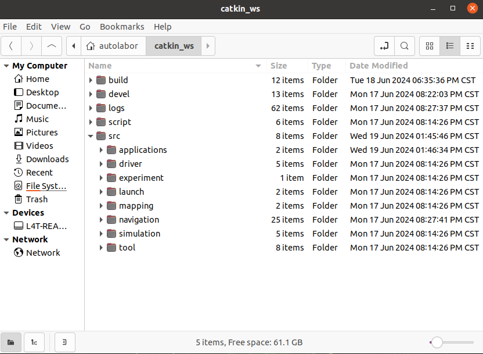This screenshot has height=354, width=483.
Task: Expand the build folder row
Action: (91, 80)
